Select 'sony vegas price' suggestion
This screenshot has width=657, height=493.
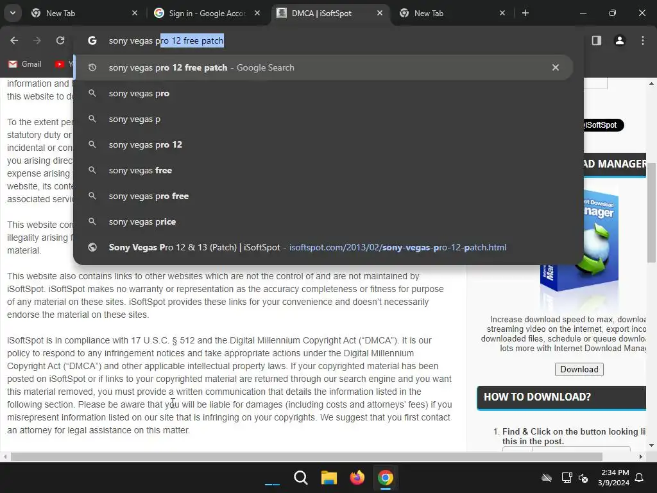click(323, 221)
